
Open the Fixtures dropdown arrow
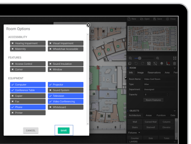(x=139, y=132)
